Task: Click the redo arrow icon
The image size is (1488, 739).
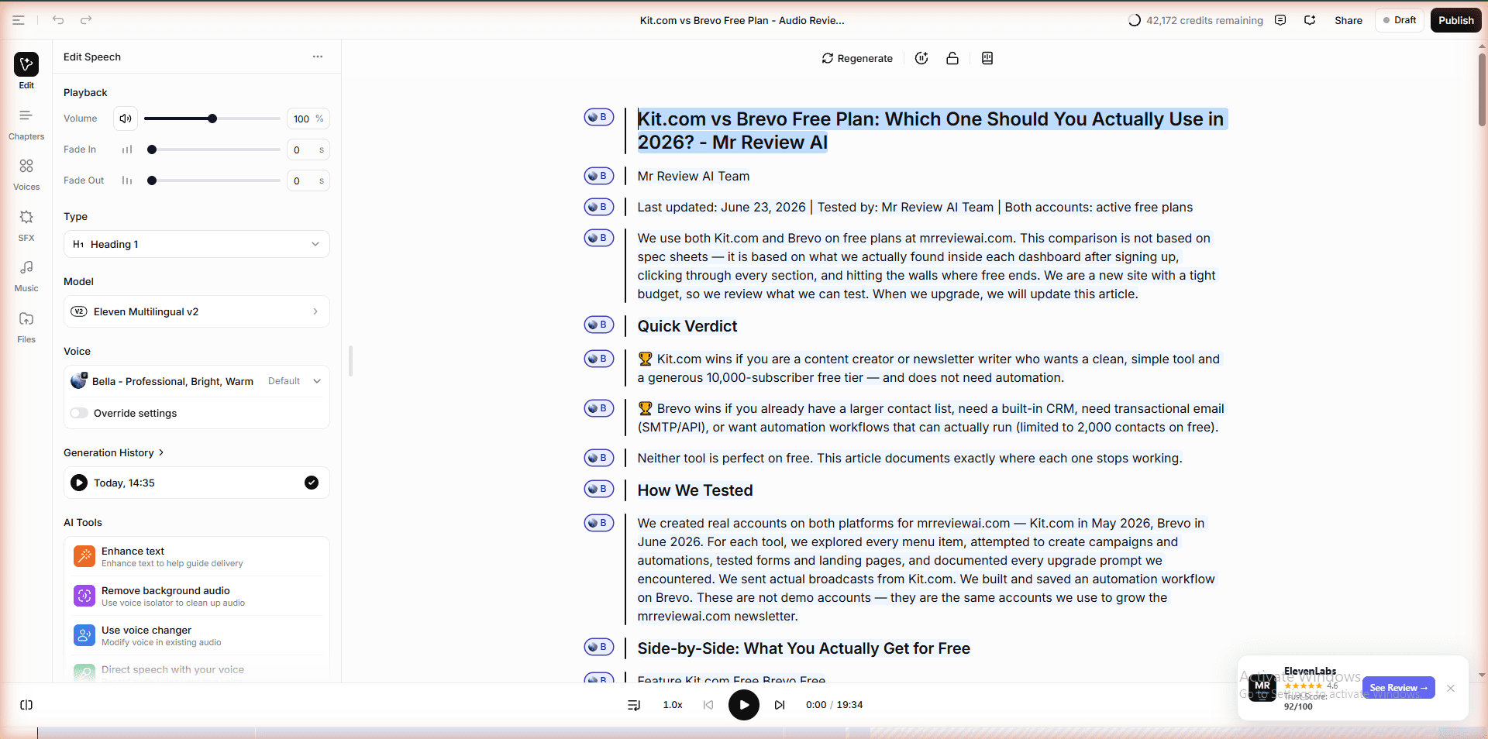Action: (x=86, y=20)
